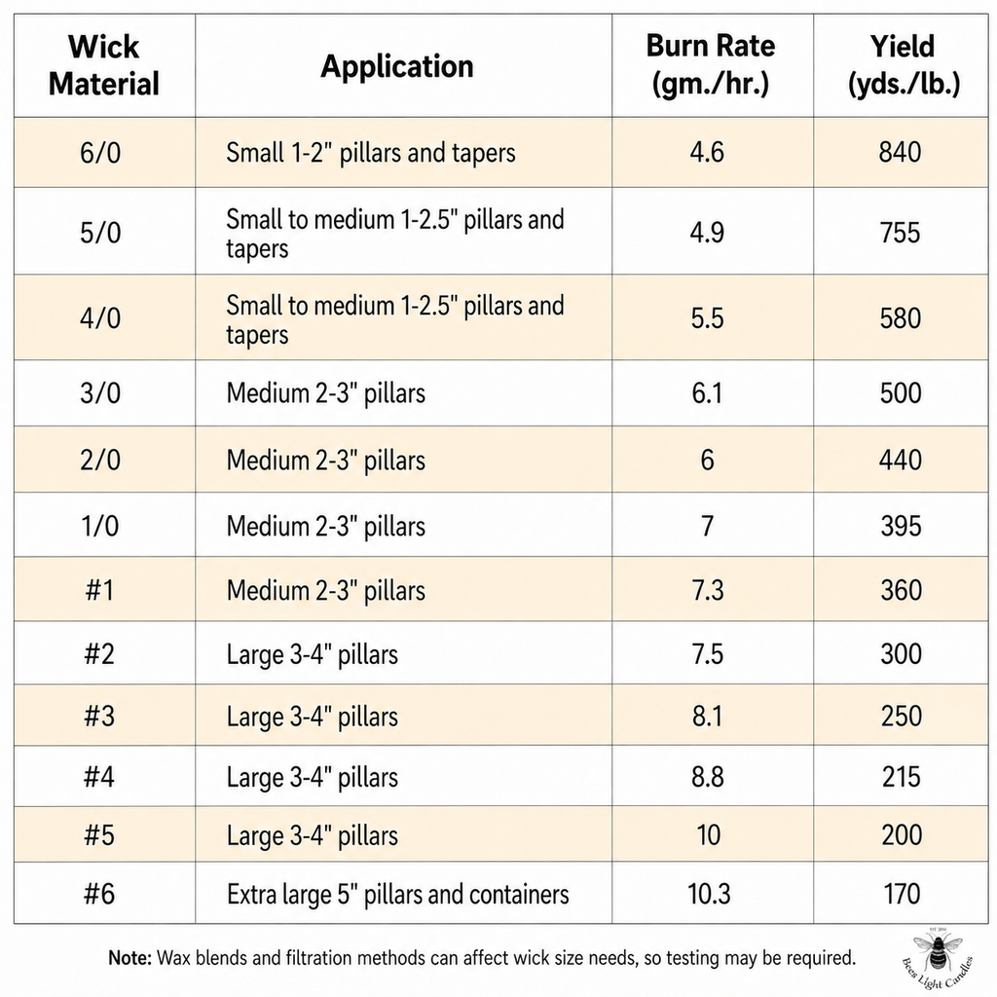The height and width of the screenshot is (997, 997).
Task: Select the 5/0 wick row label
Action: 100,233
